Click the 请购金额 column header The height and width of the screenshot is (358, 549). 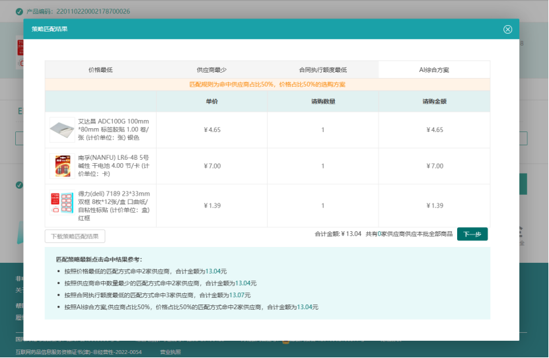pos(434,101)
